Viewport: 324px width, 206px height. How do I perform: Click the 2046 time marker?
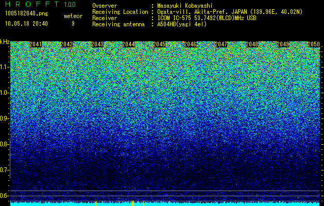point(190,44)
